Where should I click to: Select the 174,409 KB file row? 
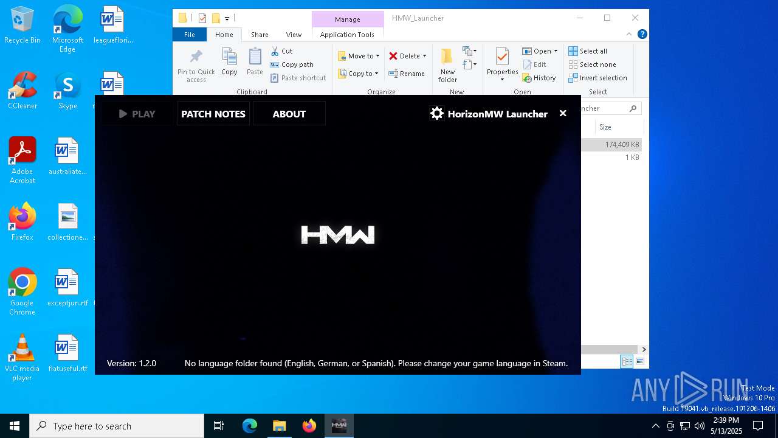tap(611, 145)
